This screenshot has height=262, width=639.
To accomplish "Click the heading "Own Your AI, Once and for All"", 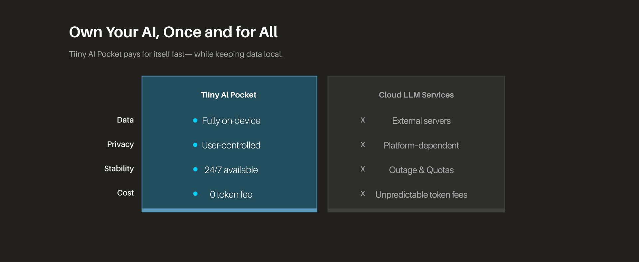I will tap(173, 32).
